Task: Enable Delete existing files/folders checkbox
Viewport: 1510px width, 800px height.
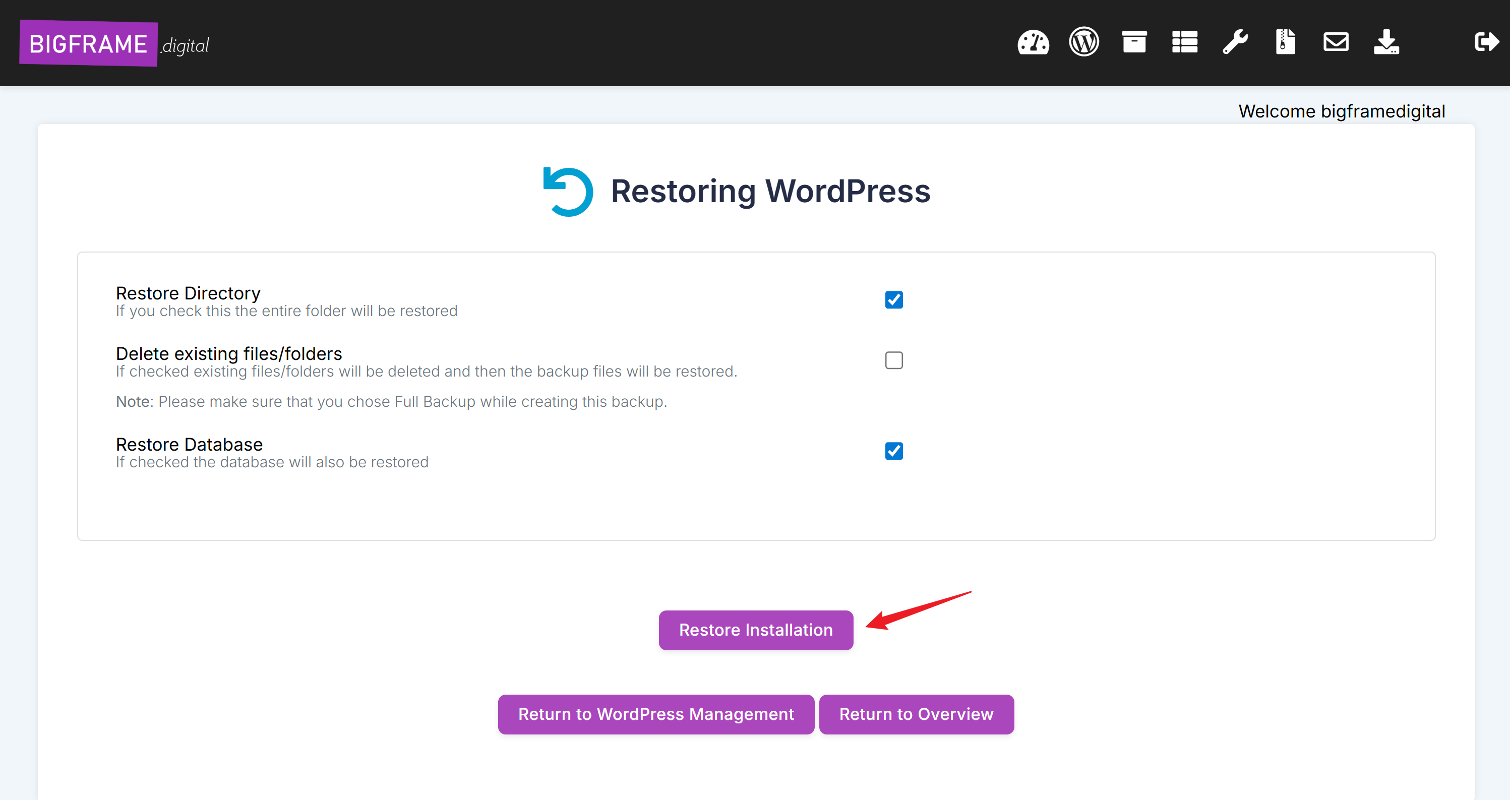Action: (x=894, y=360)
